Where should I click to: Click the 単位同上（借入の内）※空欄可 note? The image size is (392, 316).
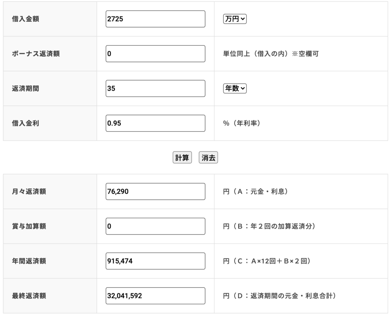point(271,54)
